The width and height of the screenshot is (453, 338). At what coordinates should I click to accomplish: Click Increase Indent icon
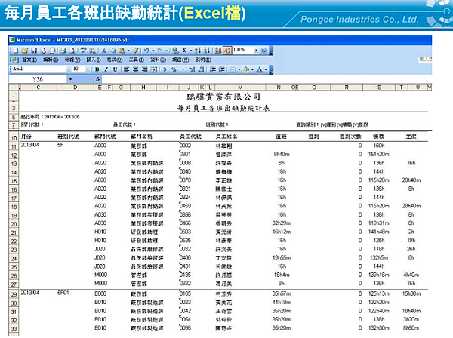tap(221, 69)
